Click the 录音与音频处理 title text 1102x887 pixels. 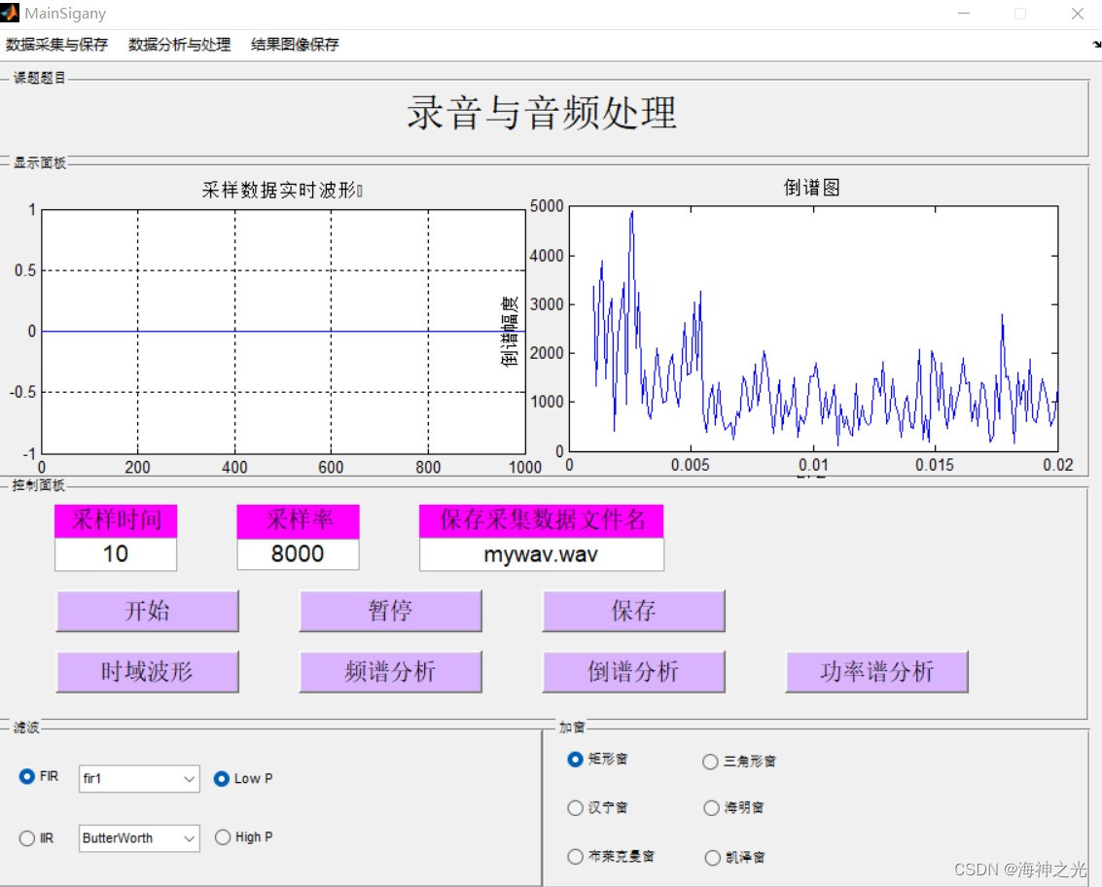[542, 113]
